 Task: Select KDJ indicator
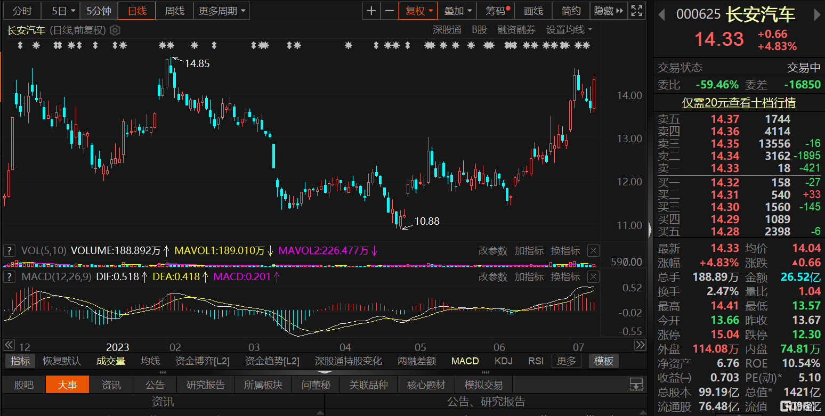tap(503, 361)
